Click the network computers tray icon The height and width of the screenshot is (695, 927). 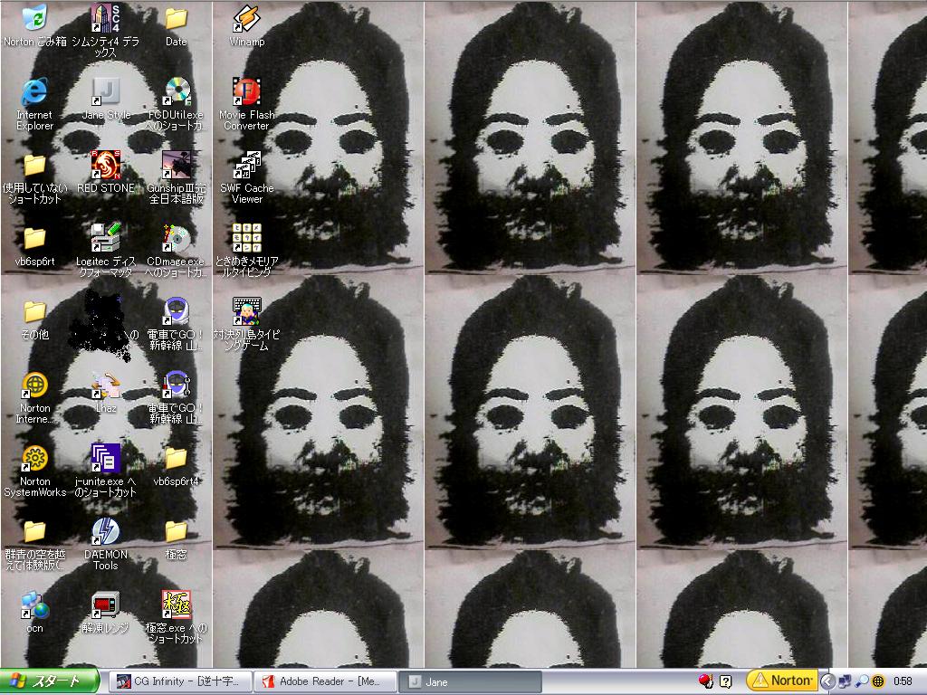click(x=845, y=681)
